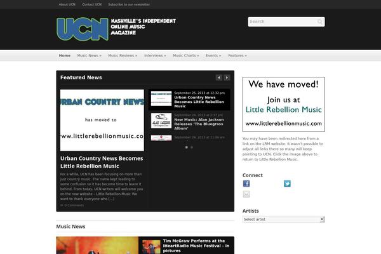
Task: Open Tim McGraw iHeartRadio Festival article
Action: pos(196,246)
